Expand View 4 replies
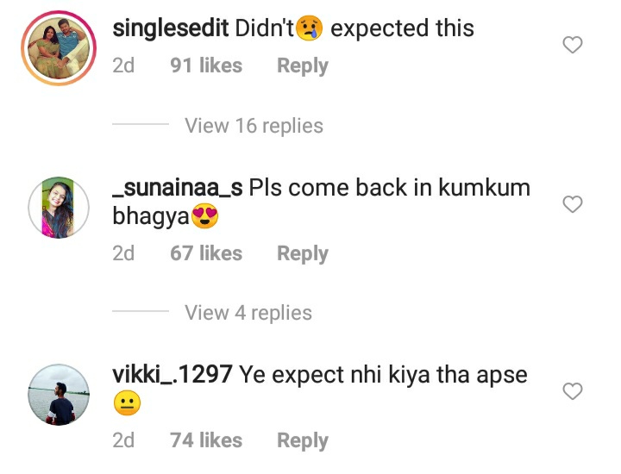This screenshot has width=621, height=474. point(248,313)
